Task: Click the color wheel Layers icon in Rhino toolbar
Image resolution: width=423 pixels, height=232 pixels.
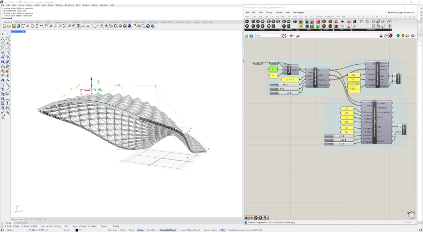Action: click(115, 26)
